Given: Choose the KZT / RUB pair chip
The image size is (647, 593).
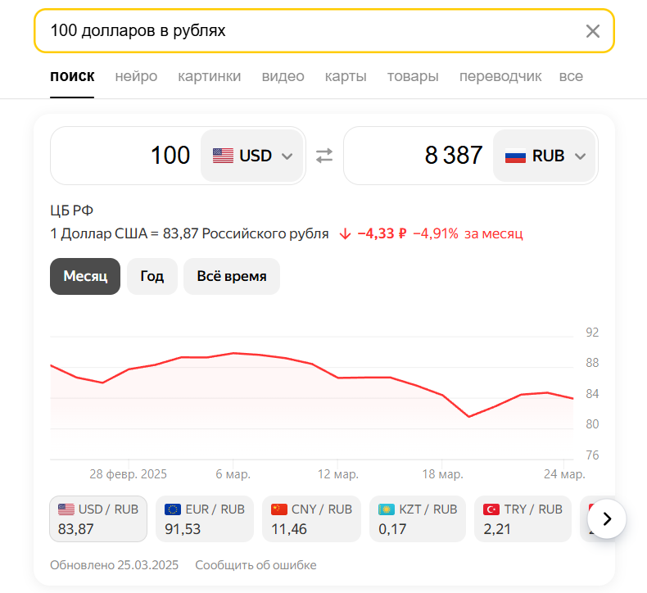Looking at the screenshot, I should 418,518.
